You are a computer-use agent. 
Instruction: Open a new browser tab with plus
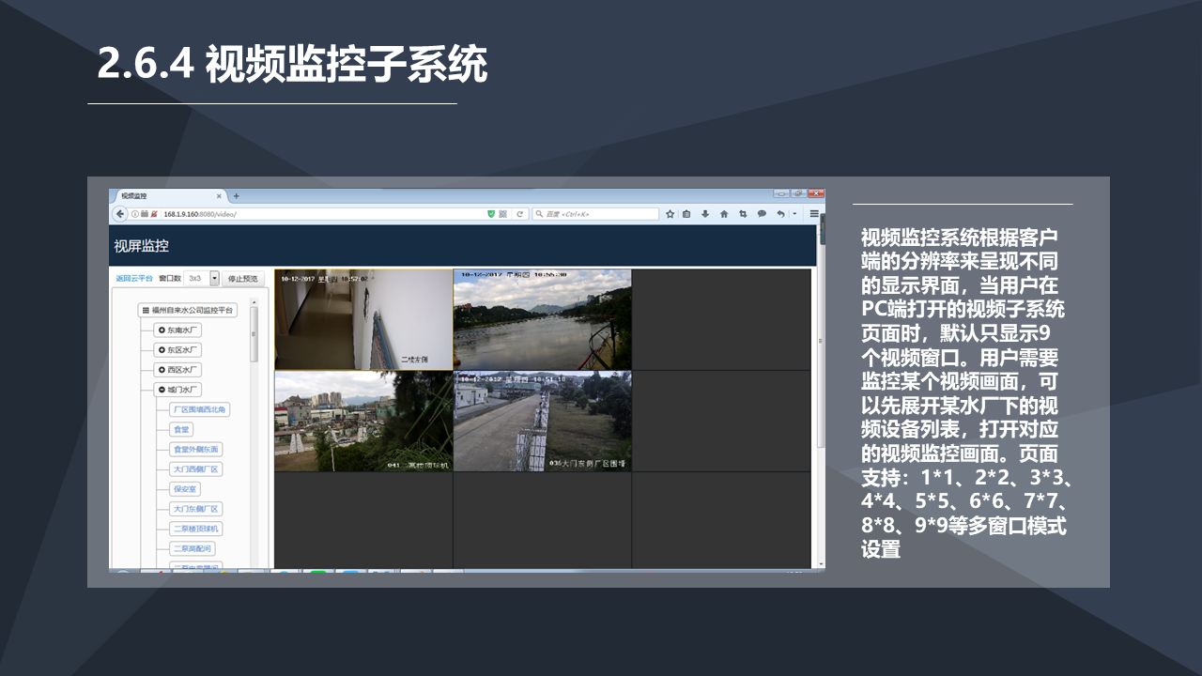click(x=237, y=196)
